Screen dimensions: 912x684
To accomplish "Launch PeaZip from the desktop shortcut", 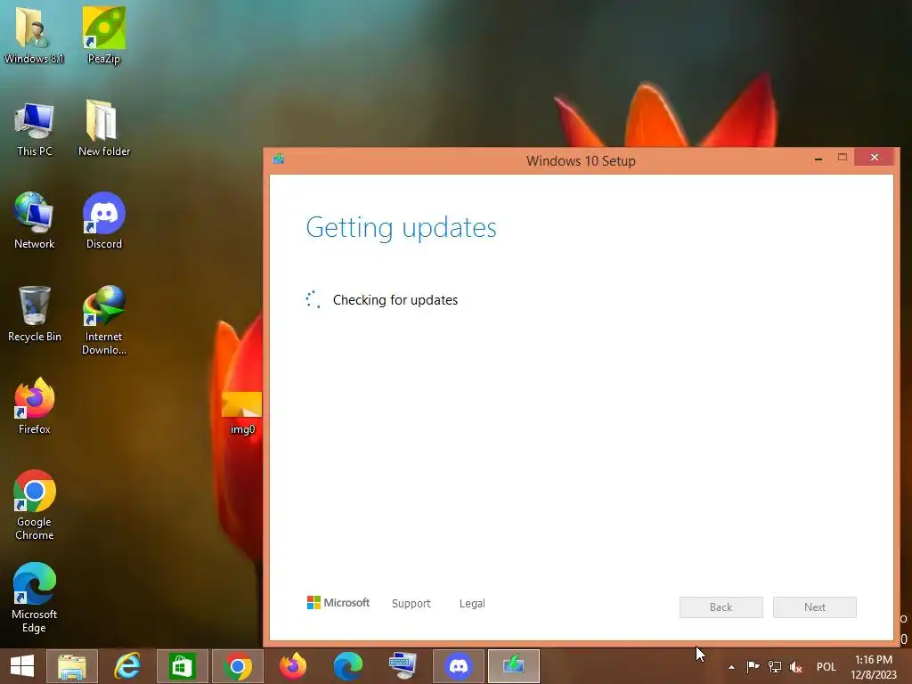I will pyautogui.click(x=104, y=34).
